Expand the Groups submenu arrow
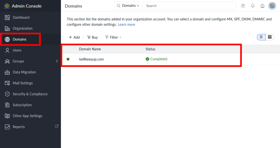 tap(57, 61)
